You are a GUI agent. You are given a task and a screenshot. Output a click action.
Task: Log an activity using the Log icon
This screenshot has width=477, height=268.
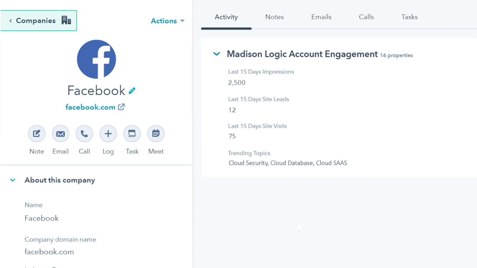[x=108, y=133]
